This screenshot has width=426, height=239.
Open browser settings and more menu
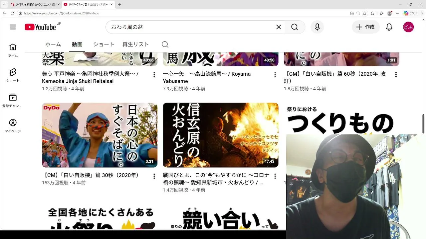[398, 13]
